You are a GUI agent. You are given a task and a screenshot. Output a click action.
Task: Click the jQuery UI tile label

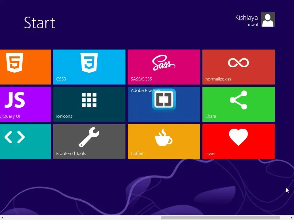coord(10,116)
